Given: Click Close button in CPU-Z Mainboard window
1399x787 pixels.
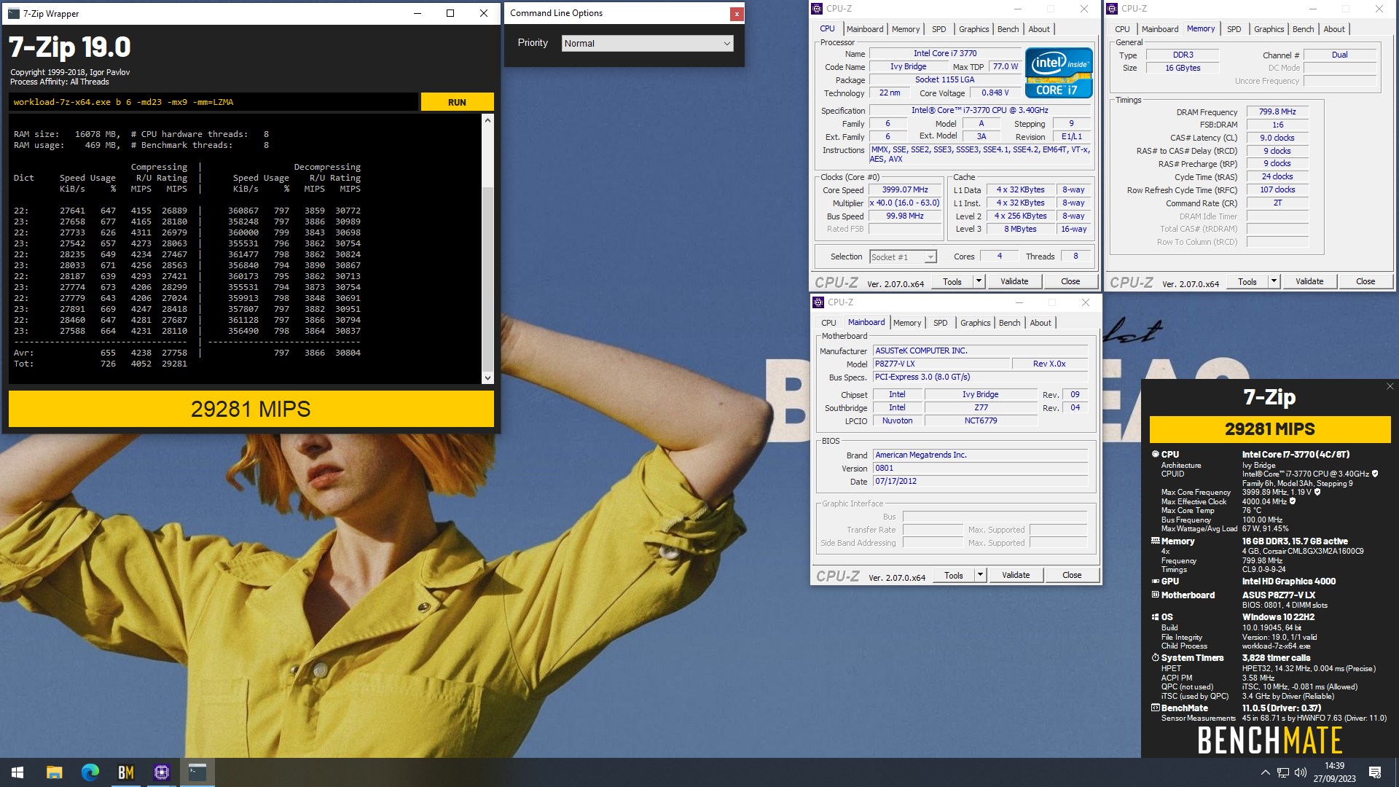Looking at the screenshot, I should click(1072, 576).
